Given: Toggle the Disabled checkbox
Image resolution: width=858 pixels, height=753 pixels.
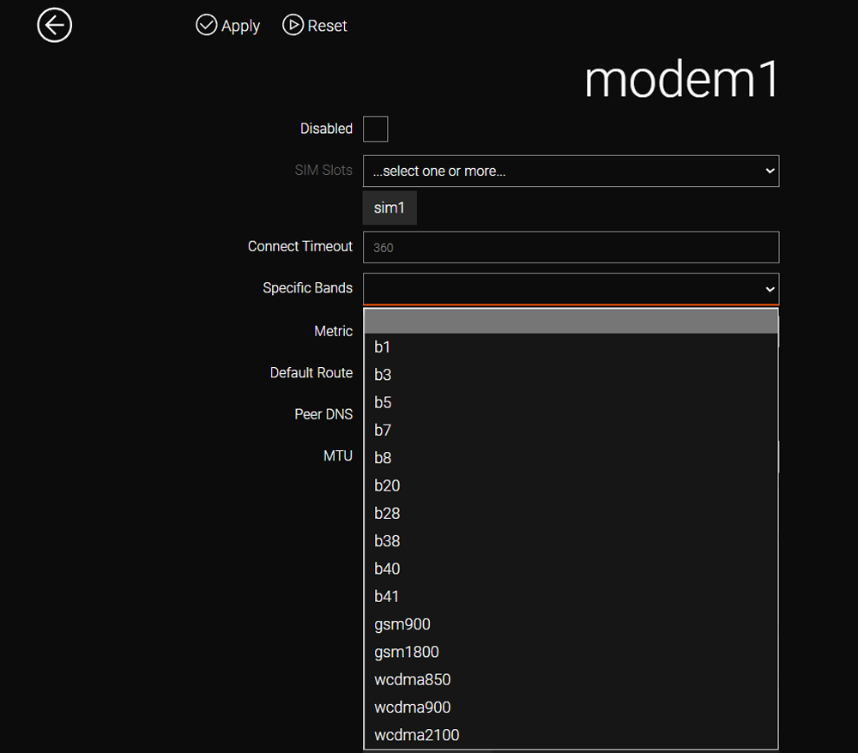Looking at the screenshot, I should 376,129.
